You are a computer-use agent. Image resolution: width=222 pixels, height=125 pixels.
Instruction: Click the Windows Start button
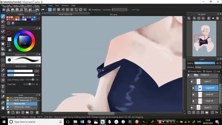click(x=4, y=122)
